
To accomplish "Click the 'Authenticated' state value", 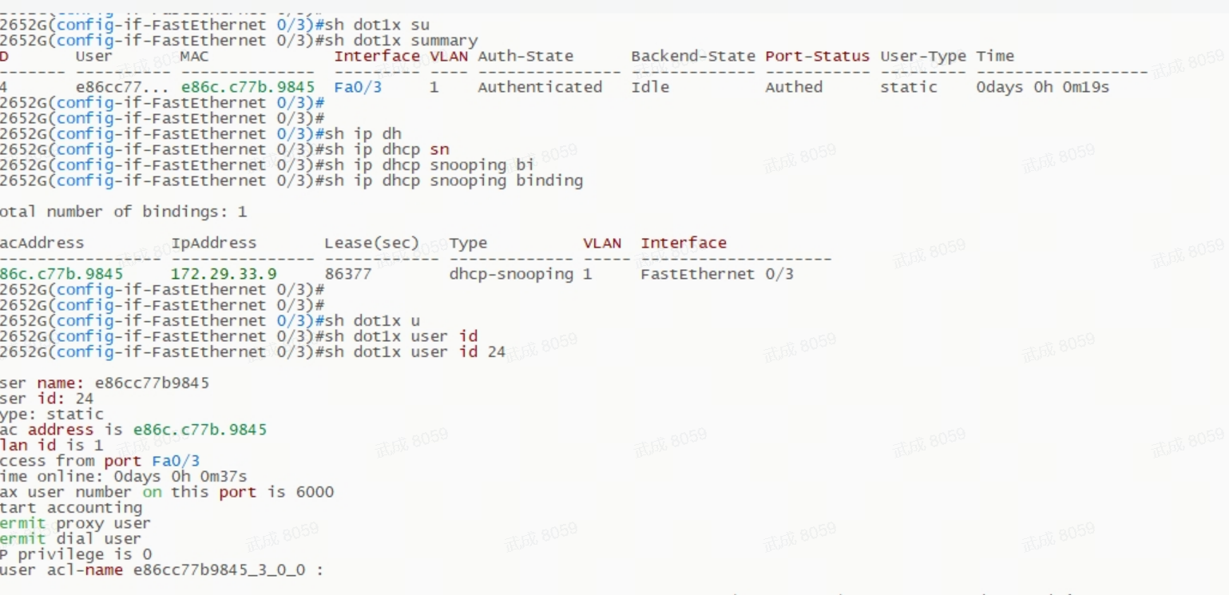I will tap(540, 87).
